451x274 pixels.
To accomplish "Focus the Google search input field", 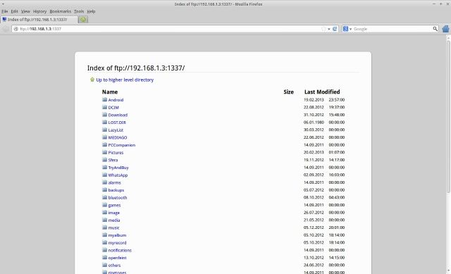I will [393, 29].
